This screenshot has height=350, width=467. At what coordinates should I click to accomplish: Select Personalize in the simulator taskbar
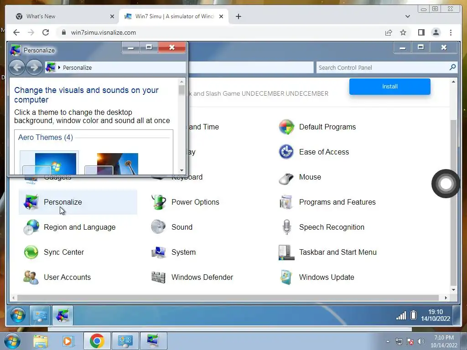62,315
